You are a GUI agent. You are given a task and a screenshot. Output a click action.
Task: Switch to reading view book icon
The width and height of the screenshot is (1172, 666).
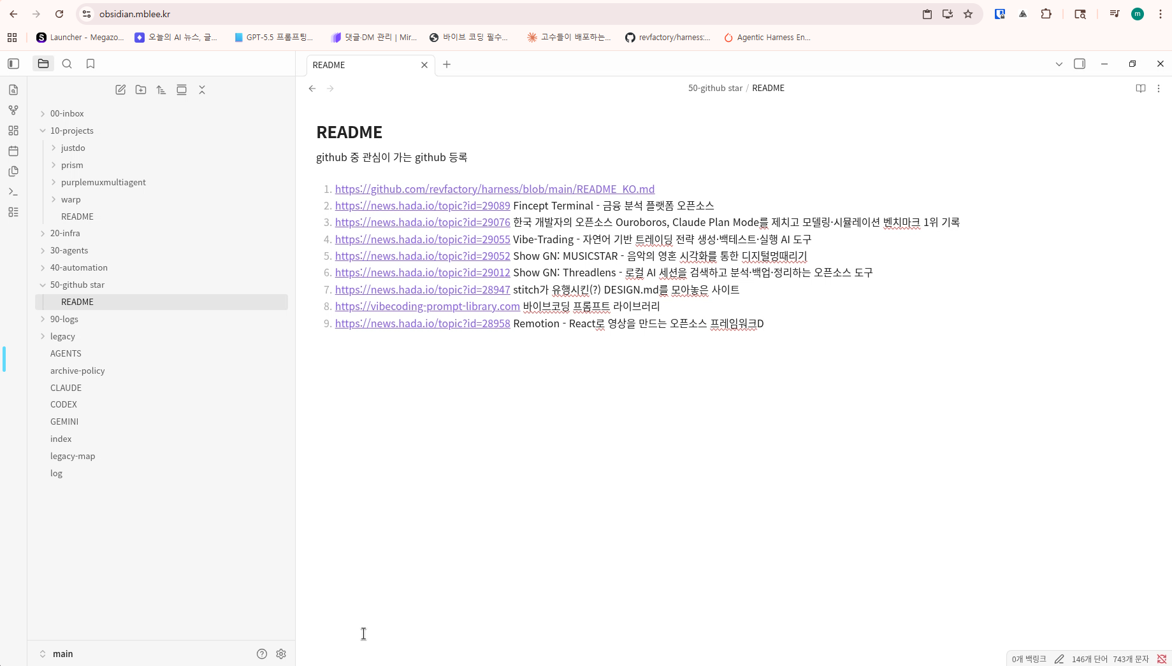click(1141, 89)
